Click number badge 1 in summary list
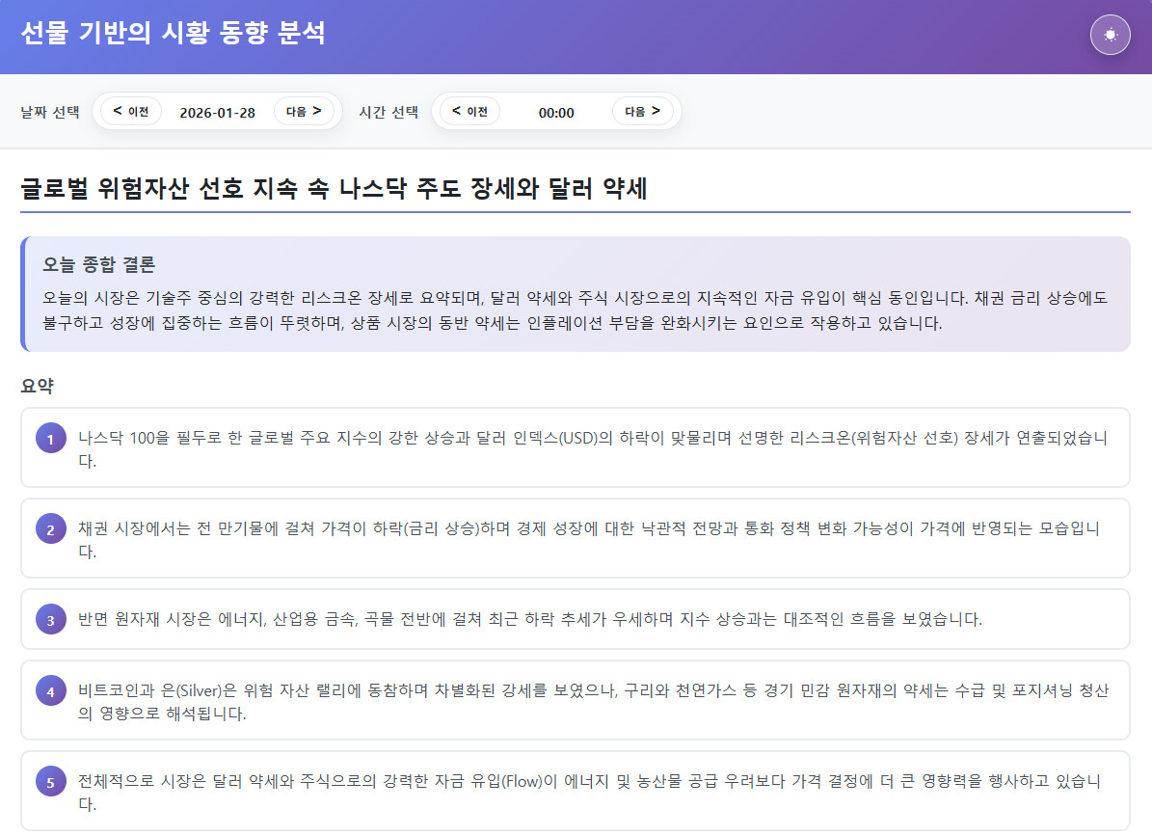 [51, 439]
